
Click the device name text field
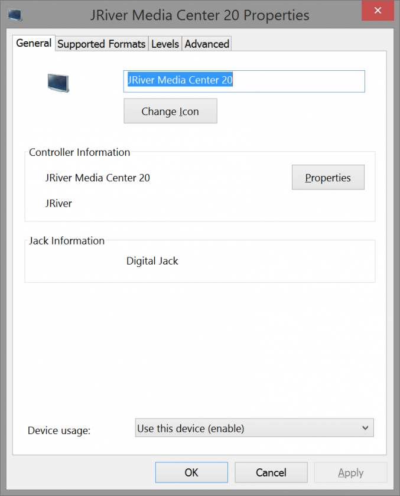[x=244, y=81]
